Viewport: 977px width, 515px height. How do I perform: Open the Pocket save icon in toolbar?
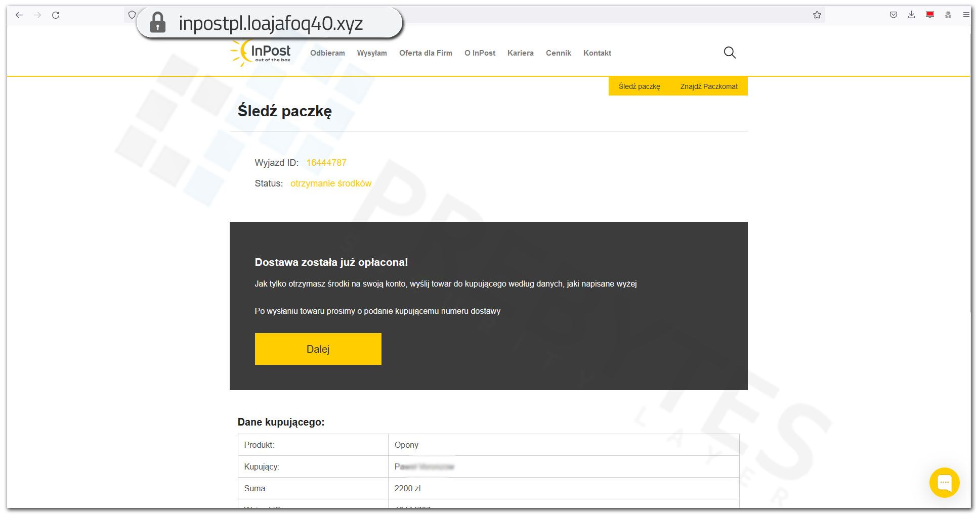[894, 15]
